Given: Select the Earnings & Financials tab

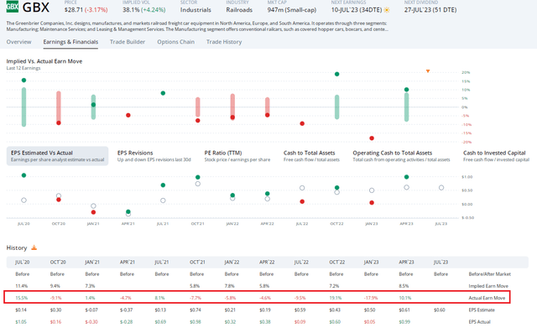Looking at the screenshot, I should 70,42.
